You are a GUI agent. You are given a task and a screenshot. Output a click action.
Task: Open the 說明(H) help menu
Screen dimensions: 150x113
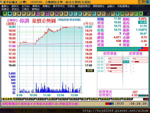point(35,9)
